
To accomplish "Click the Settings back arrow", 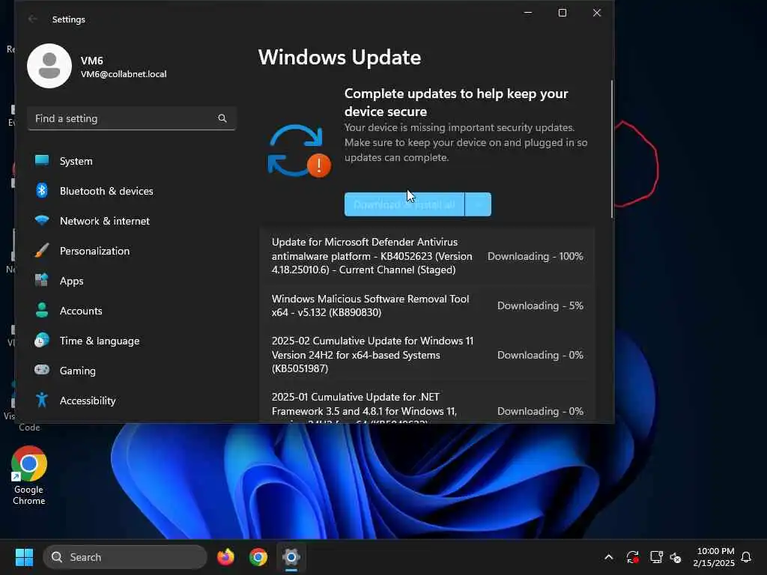I will coord(33,19).
